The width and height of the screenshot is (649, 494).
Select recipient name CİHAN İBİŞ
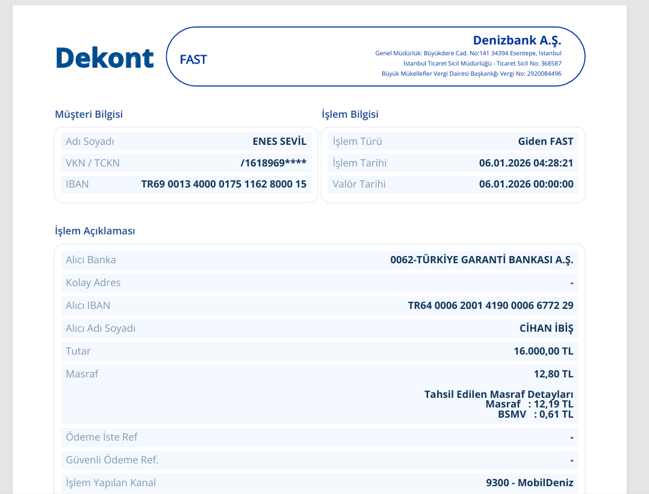coord(547,328)
